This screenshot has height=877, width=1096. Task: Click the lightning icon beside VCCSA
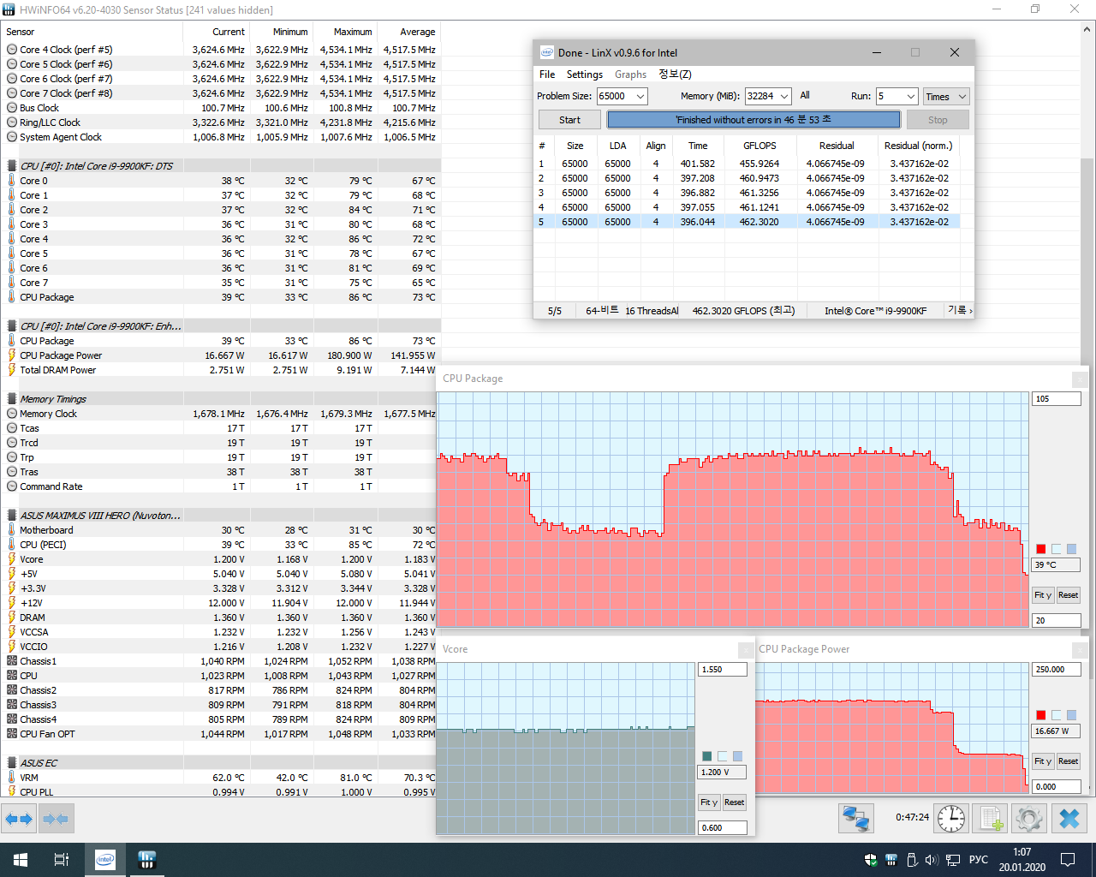12,632
